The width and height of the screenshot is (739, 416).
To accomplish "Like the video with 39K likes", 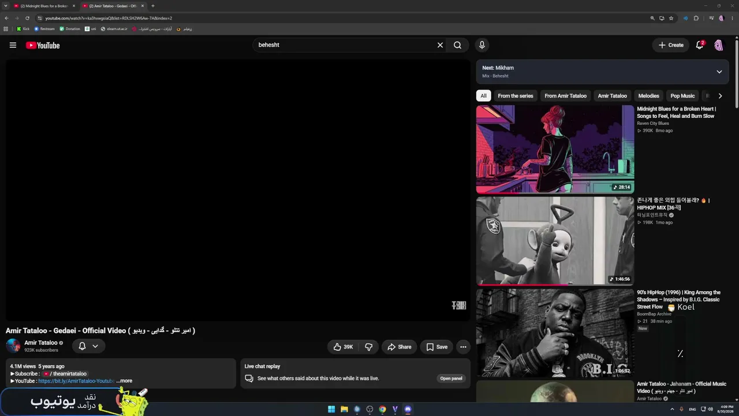I will pyautogui.click(x=343, y=347).
